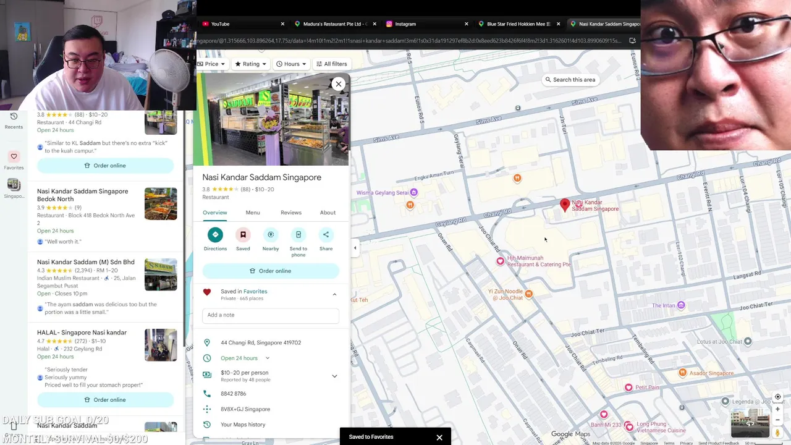
Task: Click the Nasi Kandar Saddam red map pin
Action: [x=564, y=205]
